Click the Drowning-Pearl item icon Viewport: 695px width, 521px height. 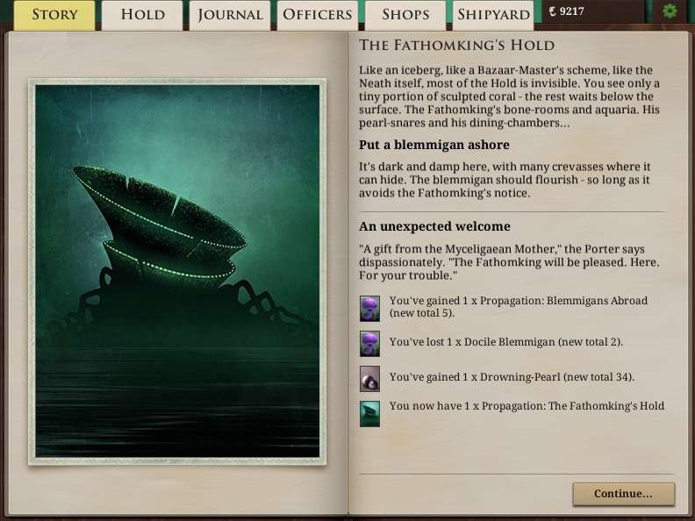click(x=369, y=379)
